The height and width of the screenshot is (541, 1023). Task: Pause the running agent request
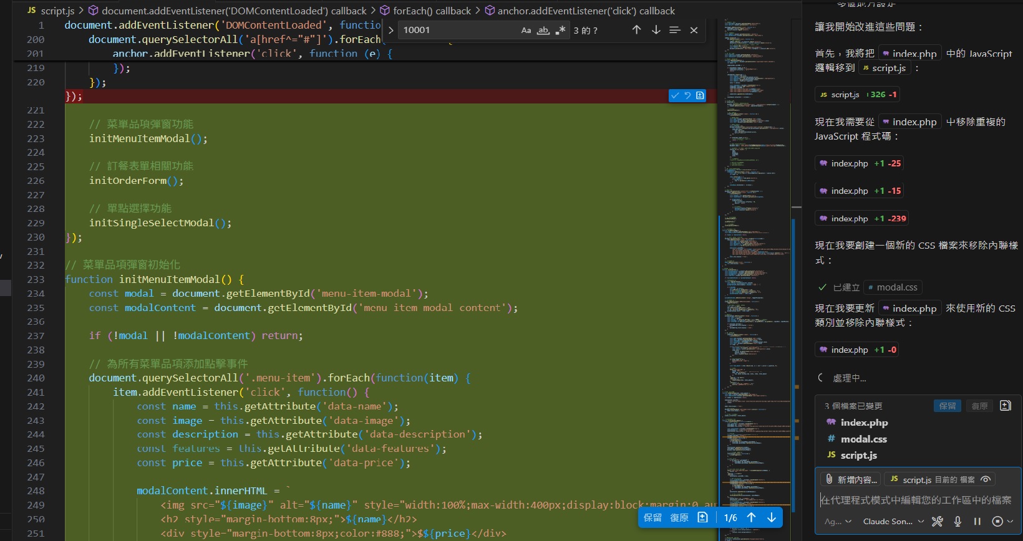[x=977, y=522]
